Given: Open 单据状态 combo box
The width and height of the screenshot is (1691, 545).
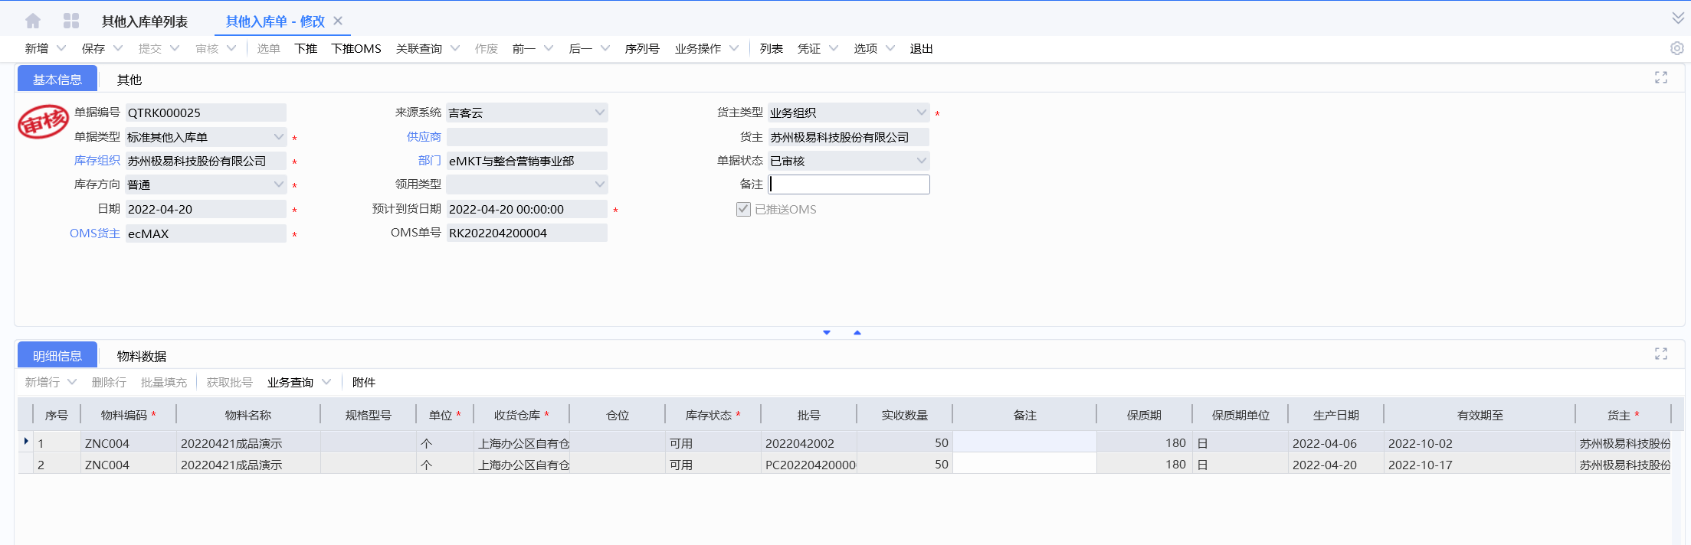Looking at the screenshot, I should point(849,161).
